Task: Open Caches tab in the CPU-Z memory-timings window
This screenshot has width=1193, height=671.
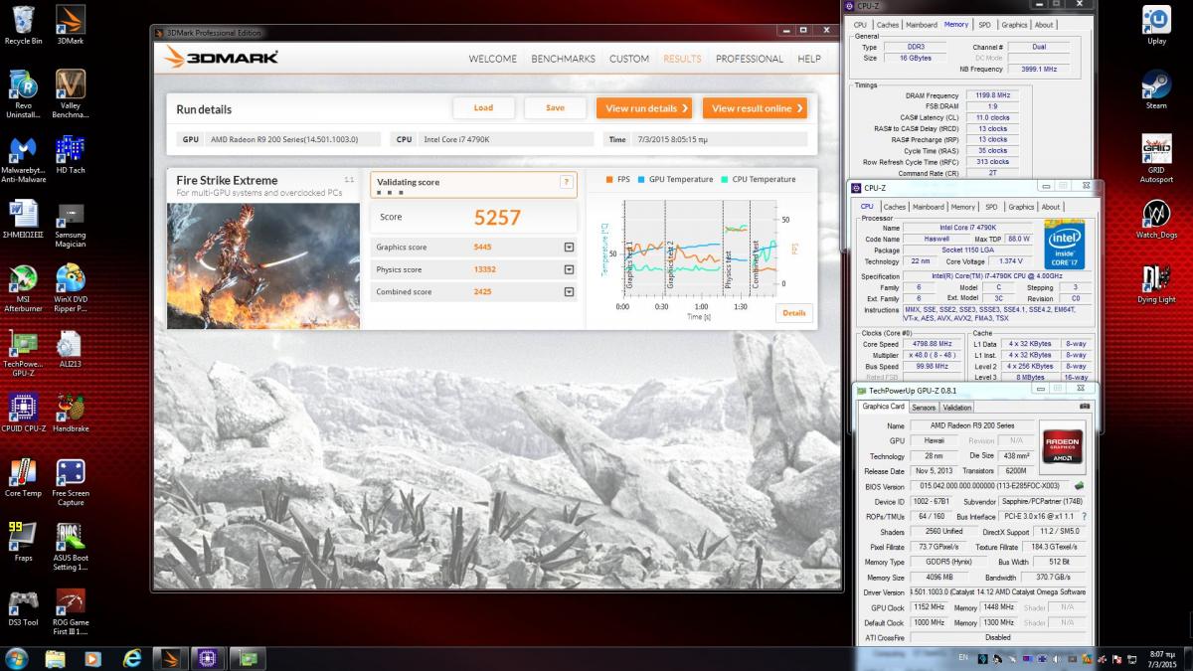Action: pyautogui.click(x=888, y=25)
